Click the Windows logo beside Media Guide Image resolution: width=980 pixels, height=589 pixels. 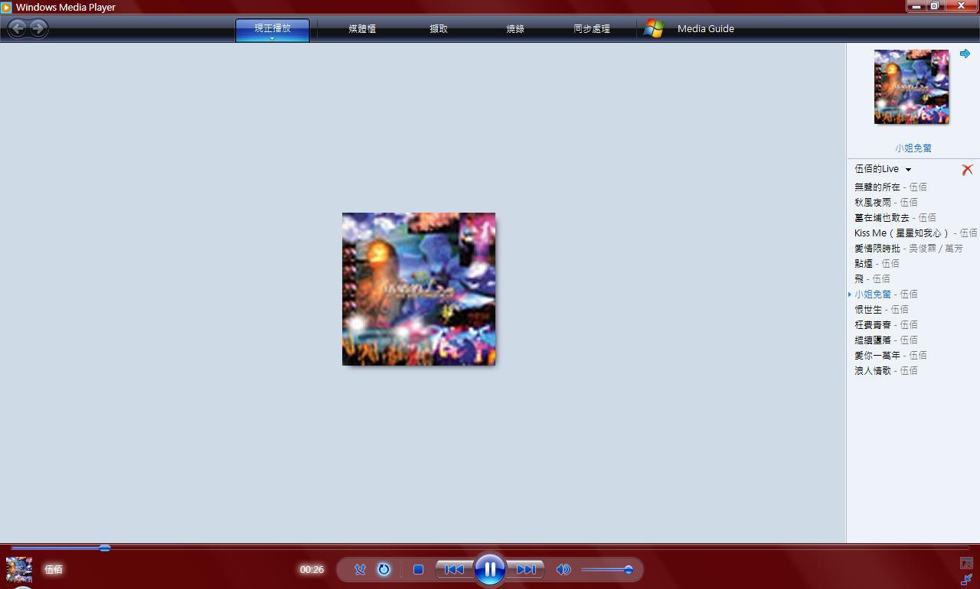point(654,28)
